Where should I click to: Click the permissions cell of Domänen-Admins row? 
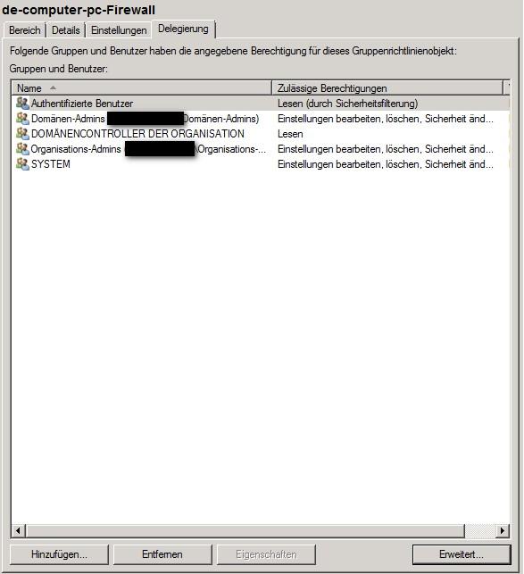386,119
